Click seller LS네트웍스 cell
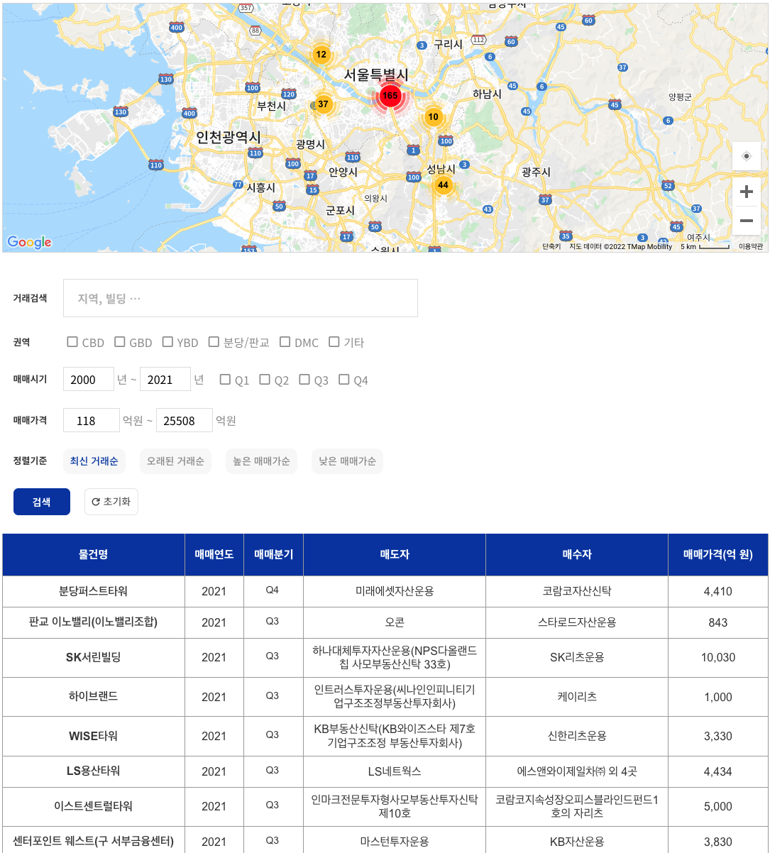This screenshot has width=770, height=853. pyautogui.click(x=395, y=771)
